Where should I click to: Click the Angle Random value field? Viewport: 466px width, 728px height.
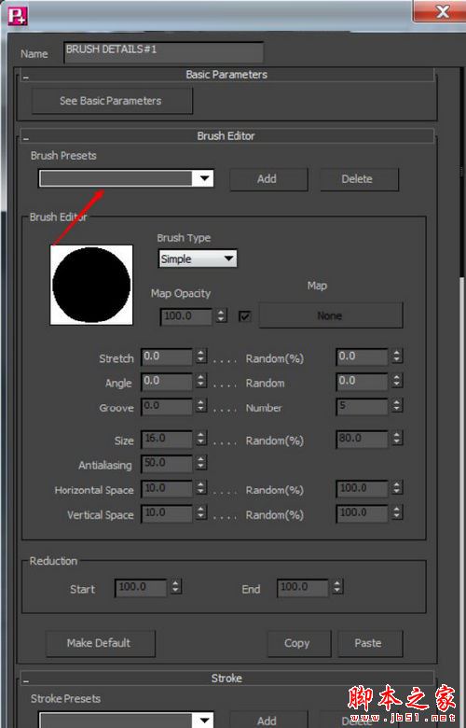362,381
